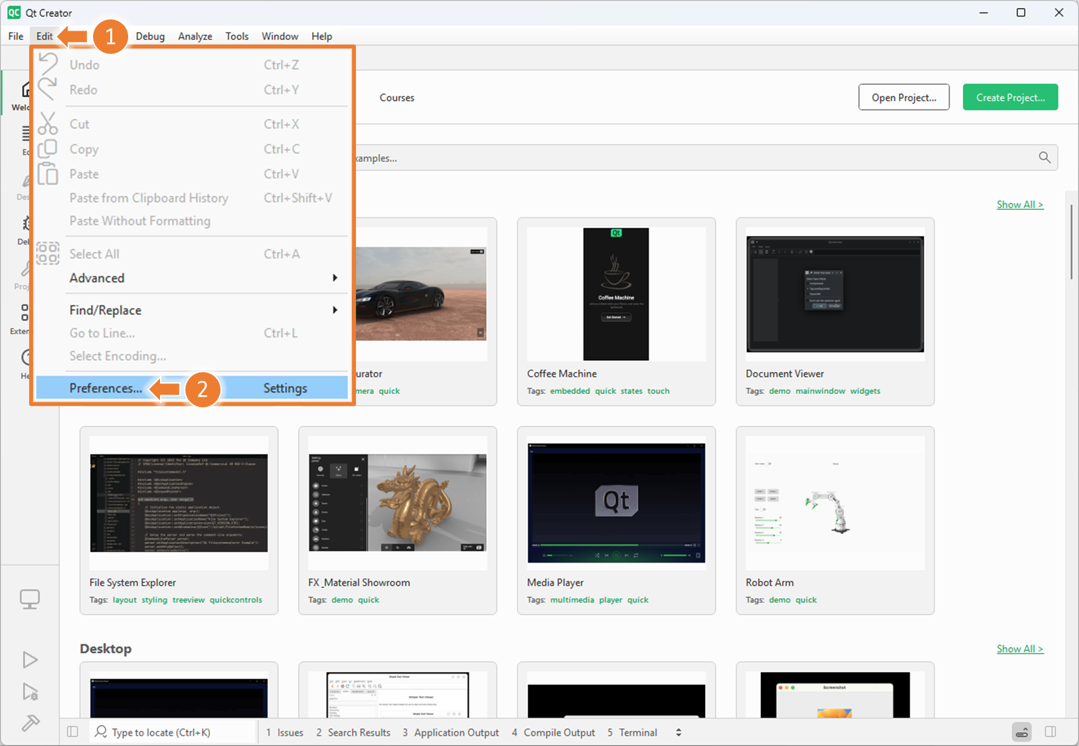1079x746 pixels.
Task: Expand the Advanced submenu
Action: pyautogui.click(x=192, y=278)
